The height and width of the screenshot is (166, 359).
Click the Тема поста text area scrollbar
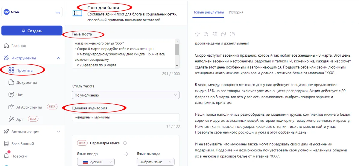pos(177,50)
